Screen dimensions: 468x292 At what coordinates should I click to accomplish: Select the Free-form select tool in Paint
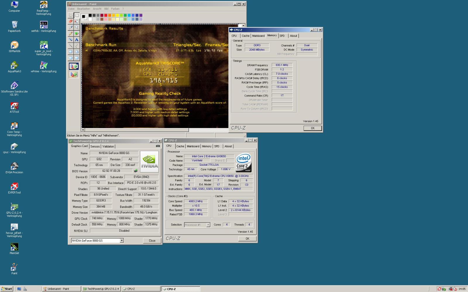click(x=70, y=15)
